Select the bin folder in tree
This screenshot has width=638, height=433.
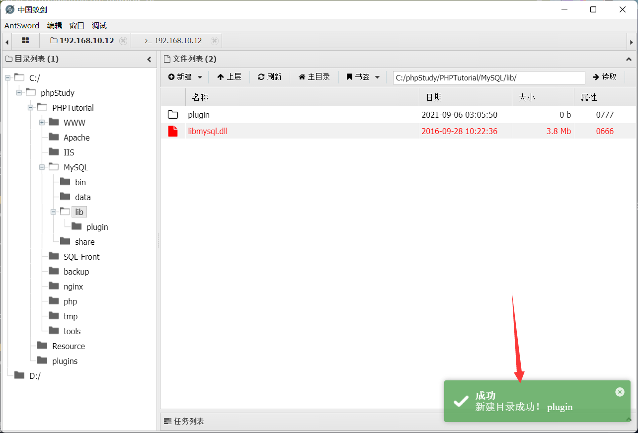click(80, 182)
